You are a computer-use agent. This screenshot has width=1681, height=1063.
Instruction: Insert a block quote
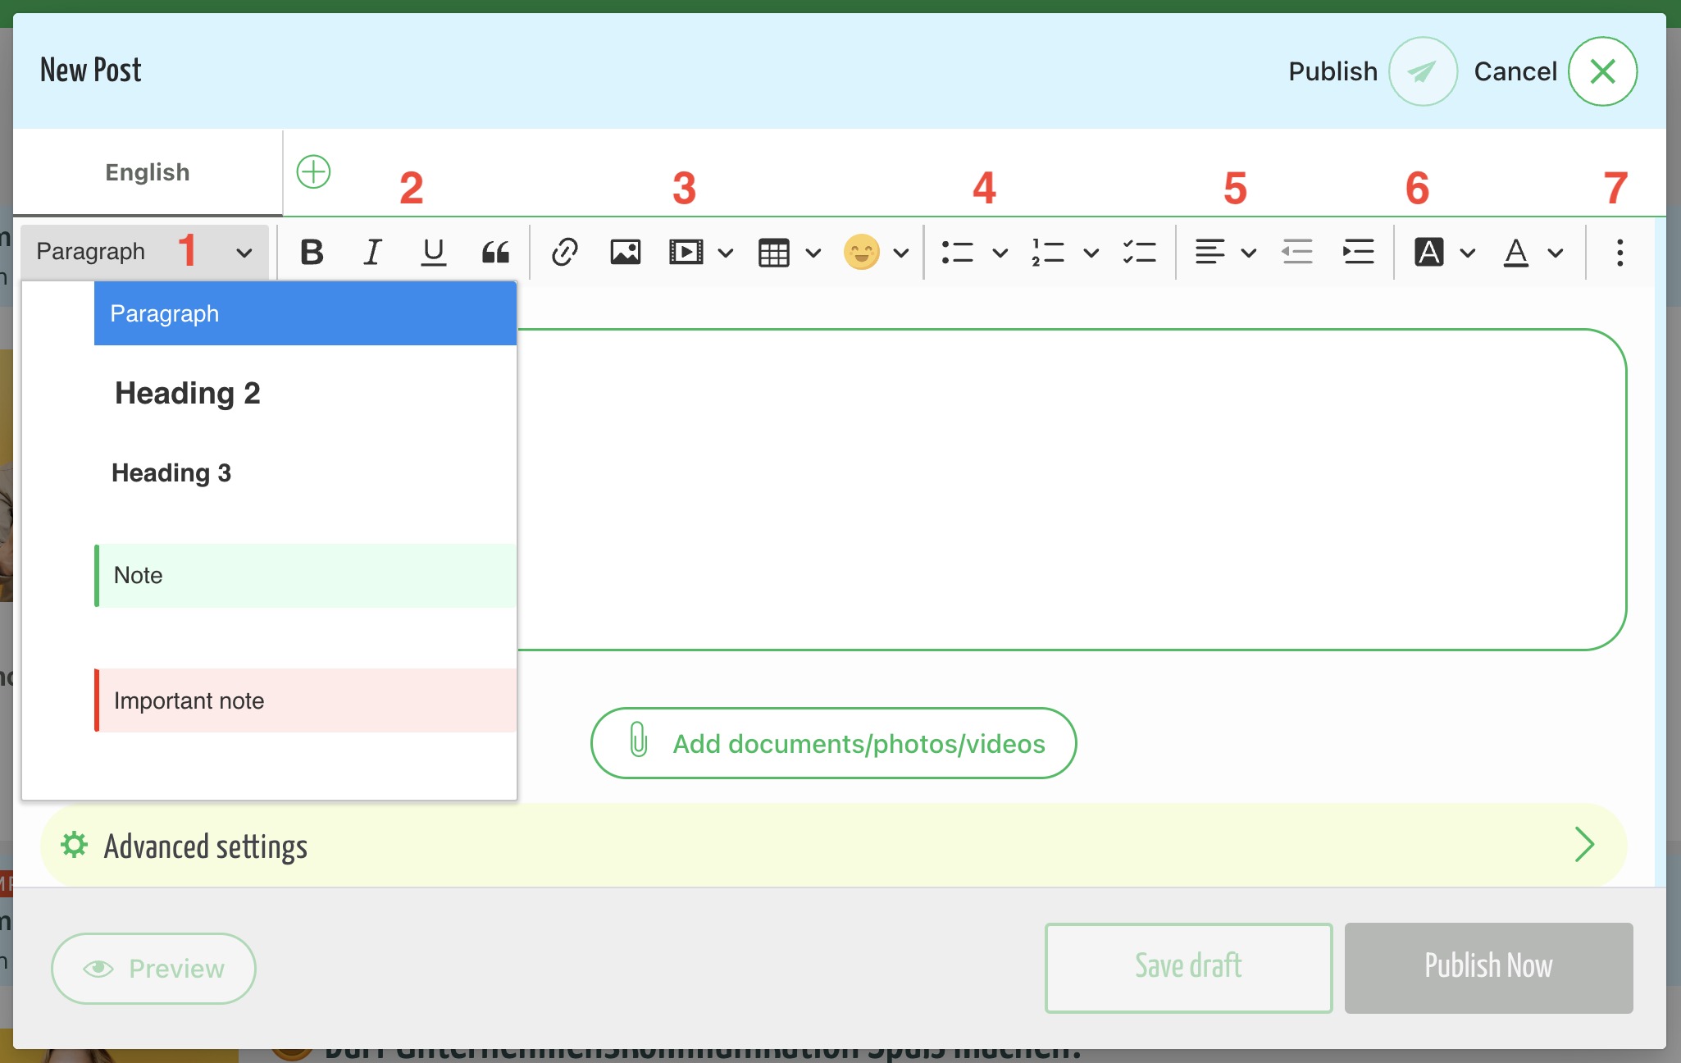coord(495,252)
